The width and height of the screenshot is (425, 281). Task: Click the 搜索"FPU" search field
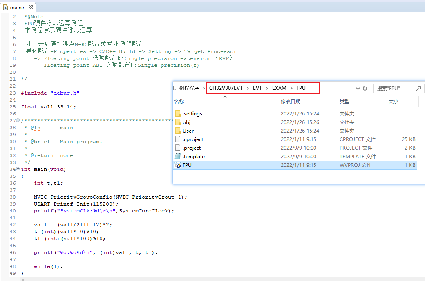(393, 88)
